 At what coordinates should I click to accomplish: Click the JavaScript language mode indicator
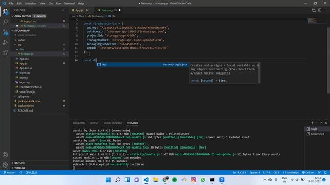pos(291,173)
